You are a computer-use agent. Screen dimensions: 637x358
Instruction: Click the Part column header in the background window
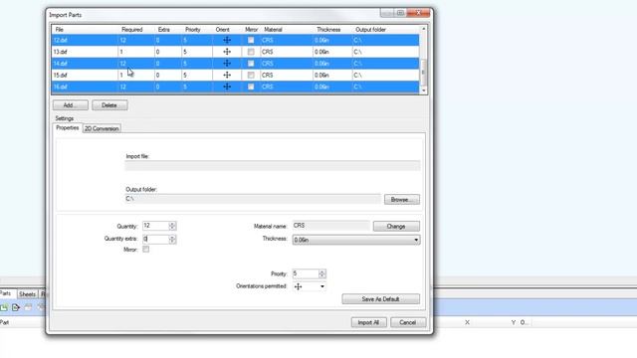pos(4,322)
